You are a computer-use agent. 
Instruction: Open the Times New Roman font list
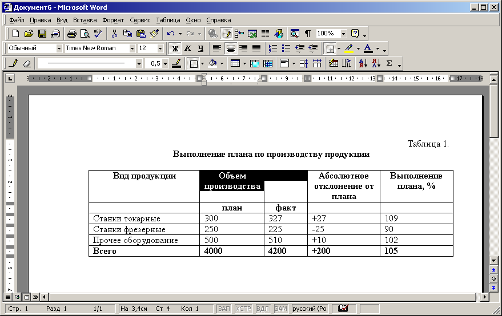pos(132,48)
